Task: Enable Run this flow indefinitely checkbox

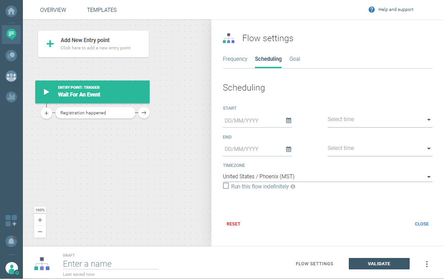Action: pyautogui.click(x=226, y=186)
